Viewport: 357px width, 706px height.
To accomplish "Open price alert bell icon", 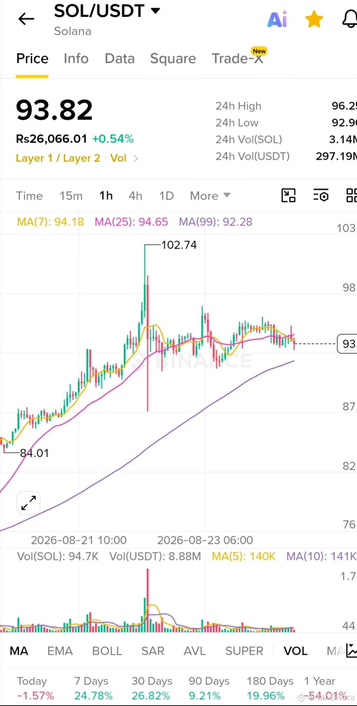I will pyautogui.click(x=350, y=19).
